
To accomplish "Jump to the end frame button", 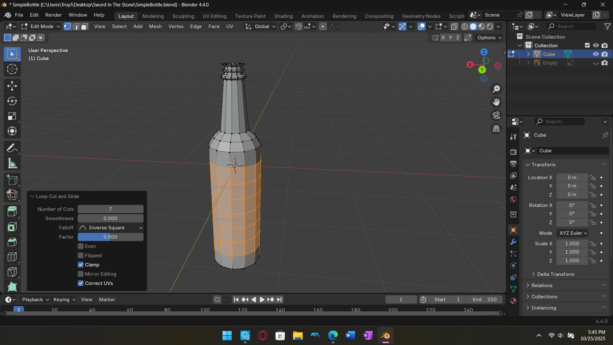I will (279, 300).
